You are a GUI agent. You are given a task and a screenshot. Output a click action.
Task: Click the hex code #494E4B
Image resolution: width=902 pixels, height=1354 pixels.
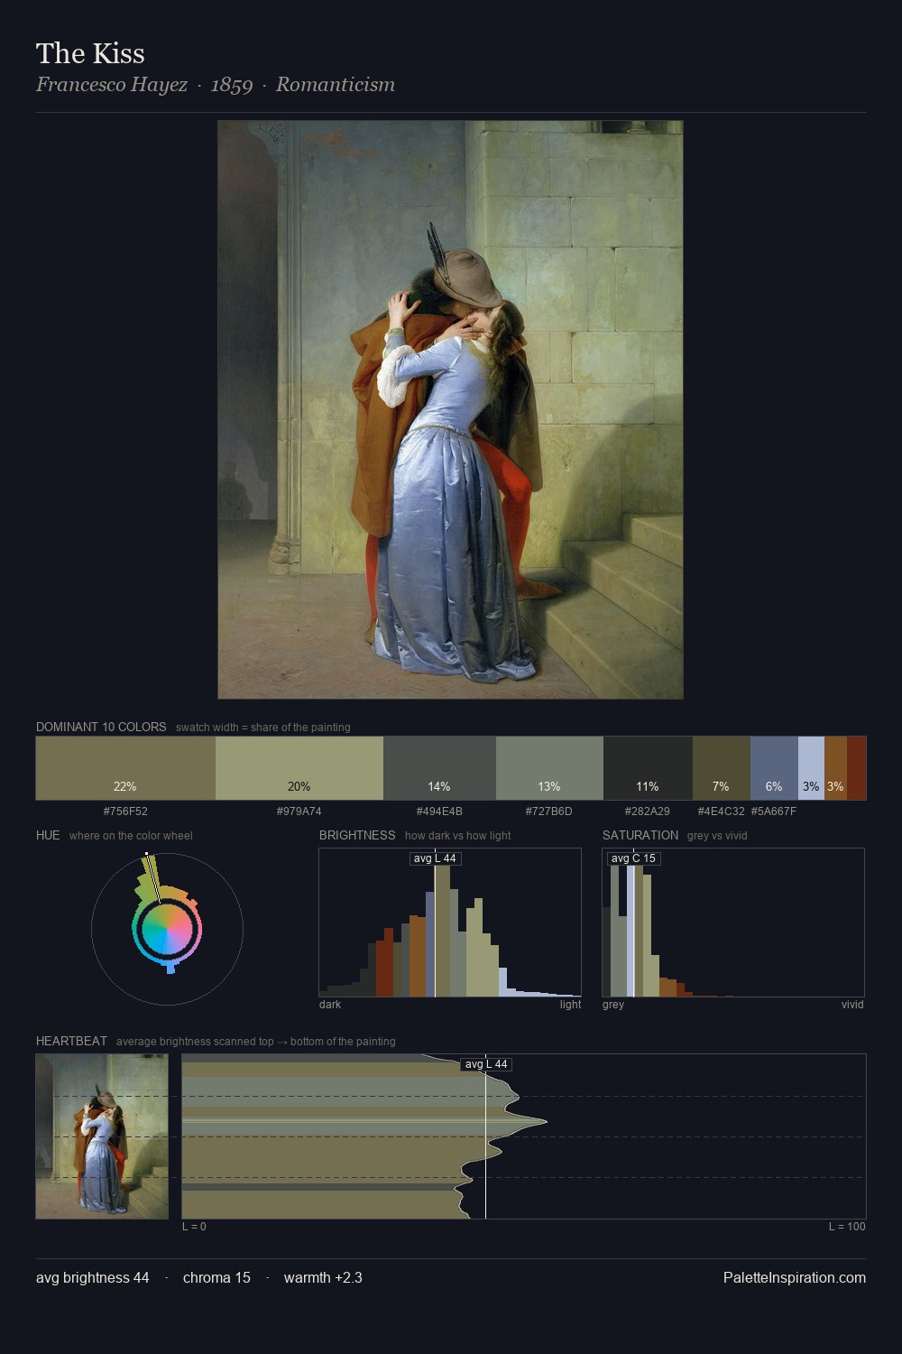pyautogui.click(x=439, y=811)
